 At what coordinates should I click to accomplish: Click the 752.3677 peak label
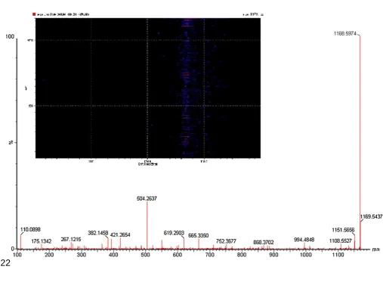tap(226, 241)
